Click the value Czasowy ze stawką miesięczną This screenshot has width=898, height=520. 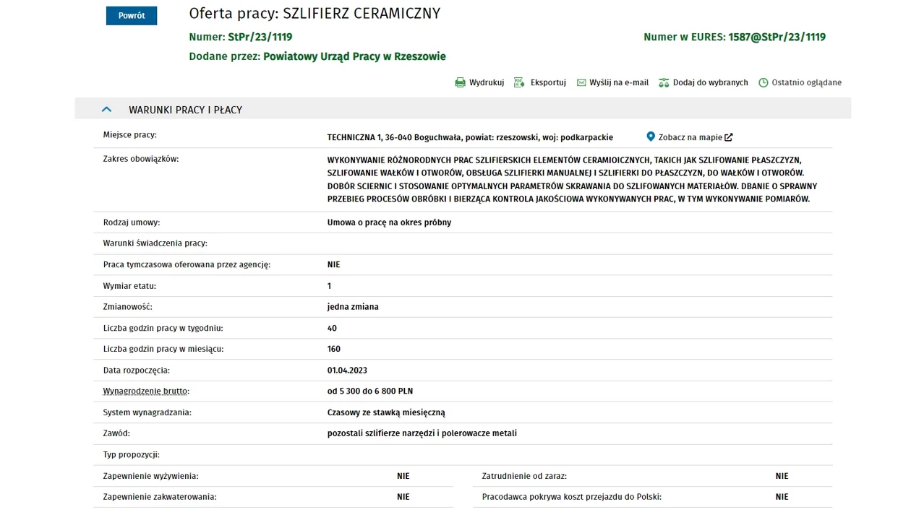pyautogui.click(x=386, y=412)
